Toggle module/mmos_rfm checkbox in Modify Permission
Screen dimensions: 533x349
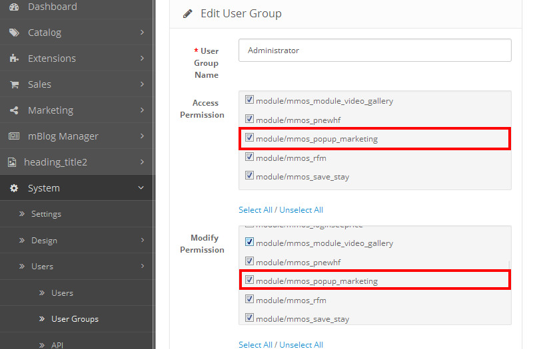pyautogui.click(x=250, y=300)
